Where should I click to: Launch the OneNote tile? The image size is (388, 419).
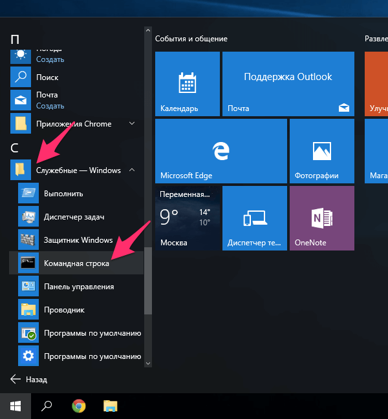tap(322, 218)
